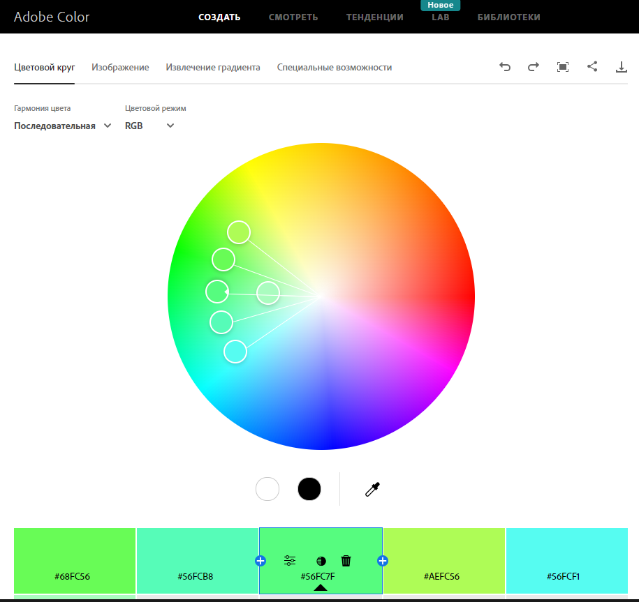Viewport: 639px width, 602px height.
Task: Click the share icon
Action: coord(592,67)
